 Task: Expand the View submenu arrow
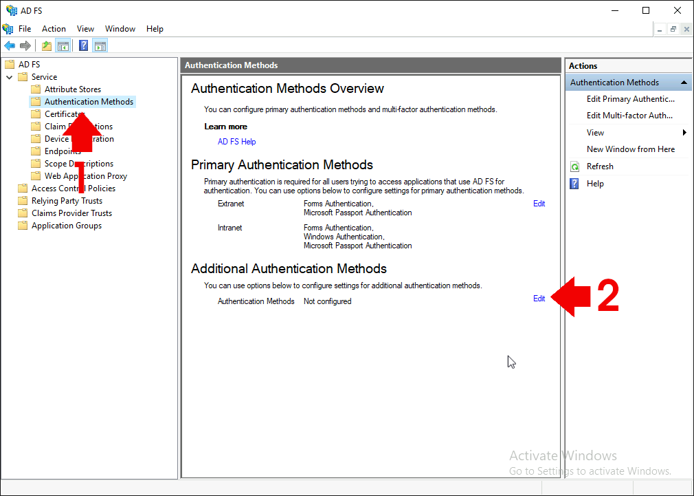pyautogui.click(x=684, y=133)
